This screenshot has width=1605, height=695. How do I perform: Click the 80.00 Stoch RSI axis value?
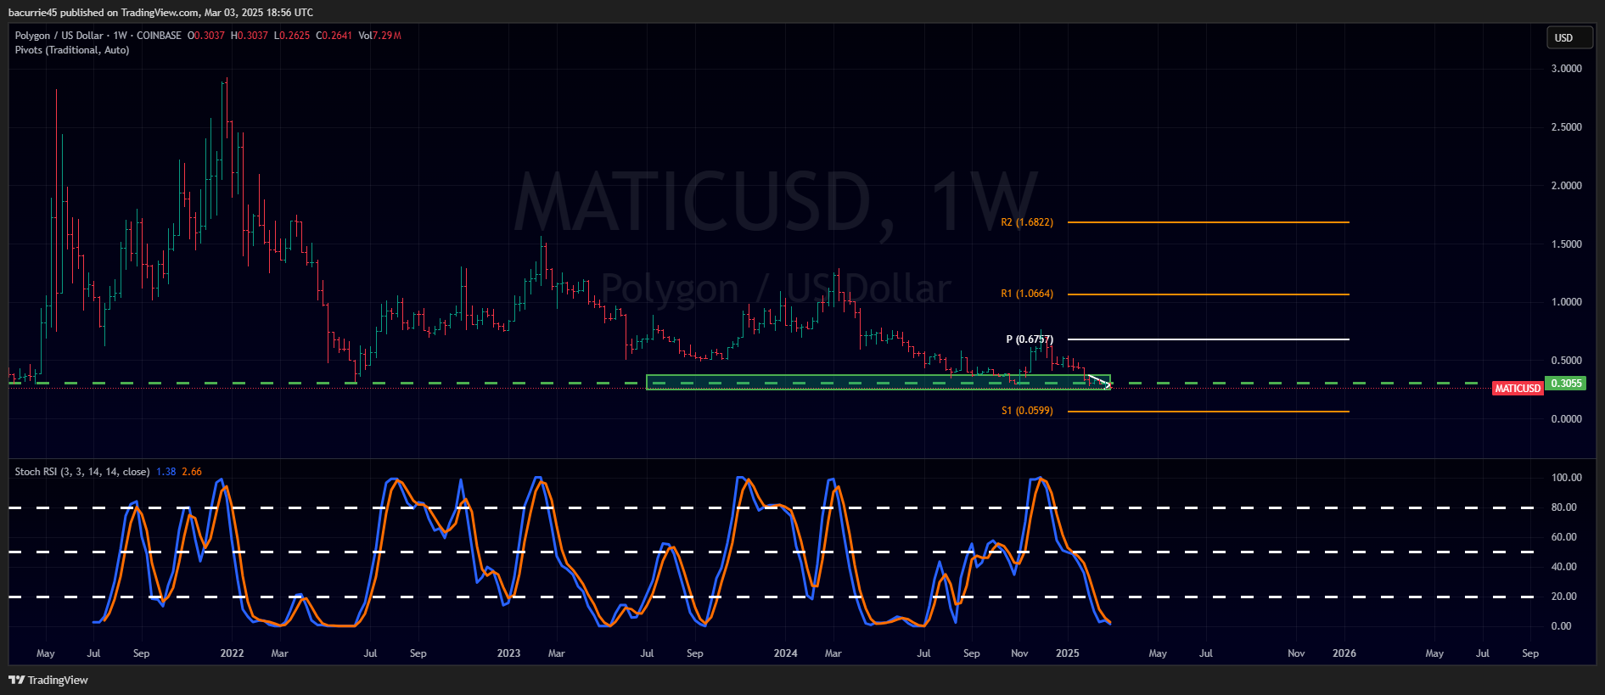pos(1563,507)
